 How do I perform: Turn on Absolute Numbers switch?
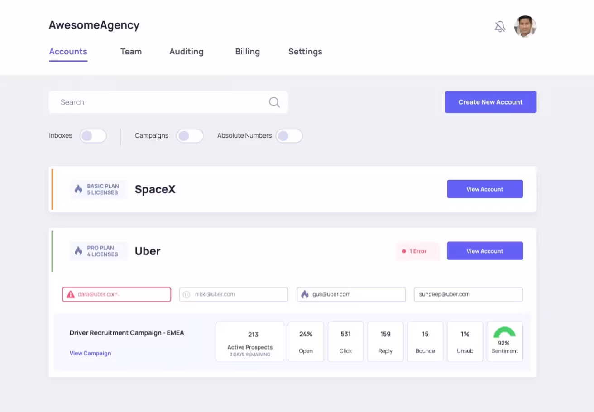(x=289, y=136)
